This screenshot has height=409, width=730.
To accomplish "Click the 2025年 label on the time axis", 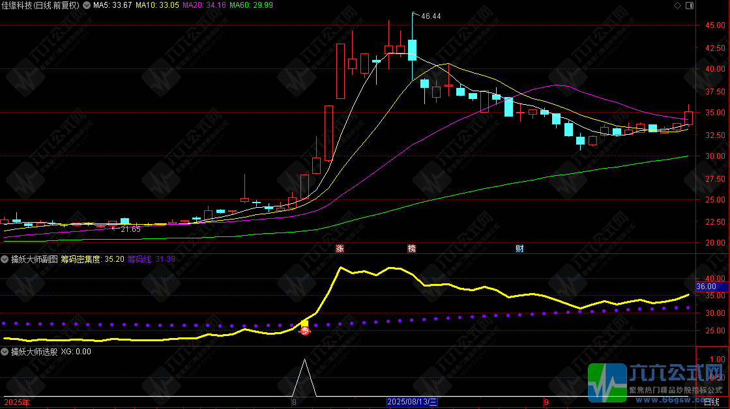I will tap(17, 402).
